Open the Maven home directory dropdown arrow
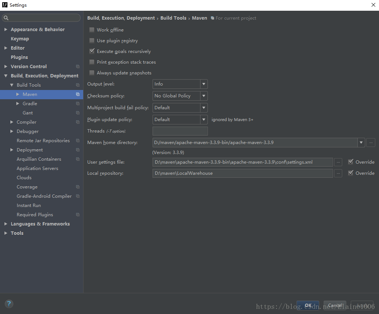This screenshot has width=379, height=314. pos(361,143)
